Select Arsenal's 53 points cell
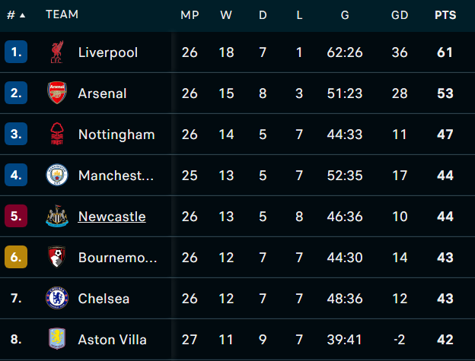 [x=445, y=93]
